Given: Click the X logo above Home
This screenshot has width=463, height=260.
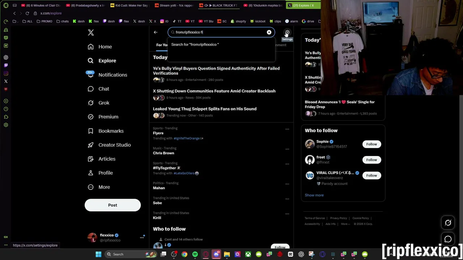Looking at the screenshot, I should click(91, 33).
